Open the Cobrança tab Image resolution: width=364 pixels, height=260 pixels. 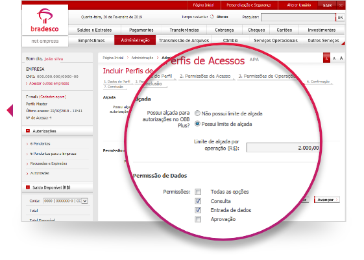(x=224, y=30)
